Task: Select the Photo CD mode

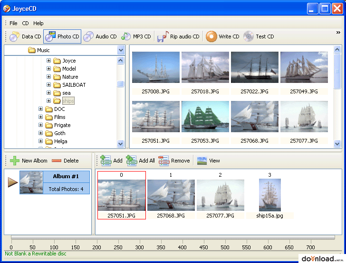Action: point(62,36)
